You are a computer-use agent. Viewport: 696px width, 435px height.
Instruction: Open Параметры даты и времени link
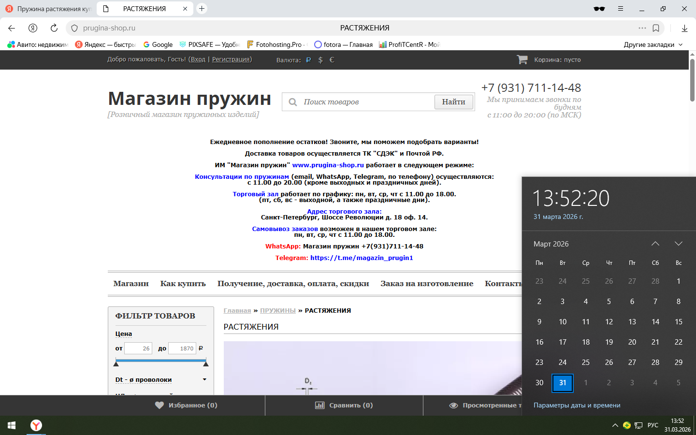coord(577,405)
